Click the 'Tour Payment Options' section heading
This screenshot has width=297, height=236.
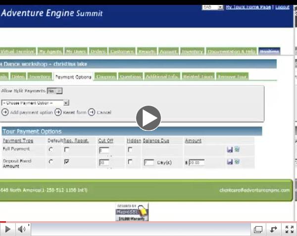click(32, 131)
